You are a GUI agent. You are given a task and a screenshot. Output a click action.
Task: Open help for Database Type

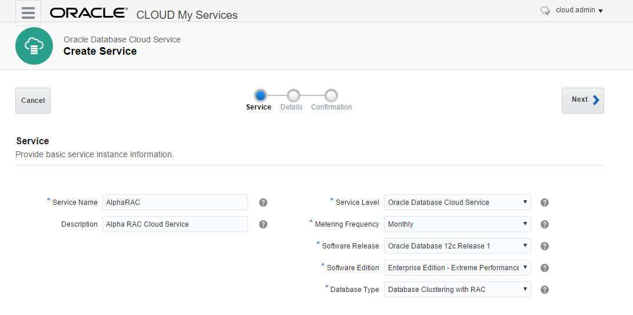545,290
